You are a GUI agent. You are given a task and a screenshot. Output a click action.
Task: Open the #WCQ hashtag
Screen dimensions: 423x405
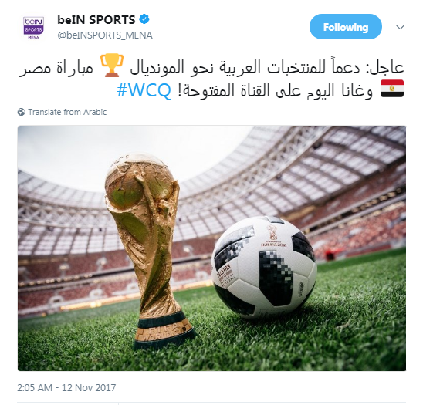(x=144, y=90)
